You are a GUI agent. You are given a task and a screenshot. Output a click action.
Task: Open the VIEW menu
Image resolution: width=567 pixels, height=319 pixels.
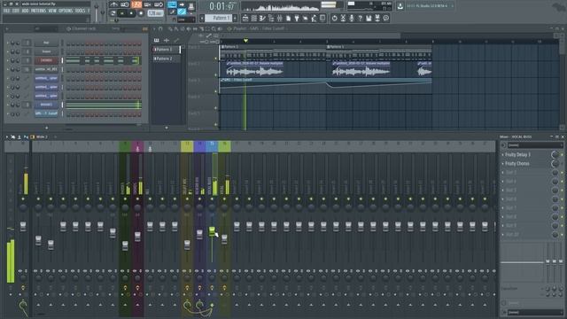pyautogui.click(x=52, y=11)
